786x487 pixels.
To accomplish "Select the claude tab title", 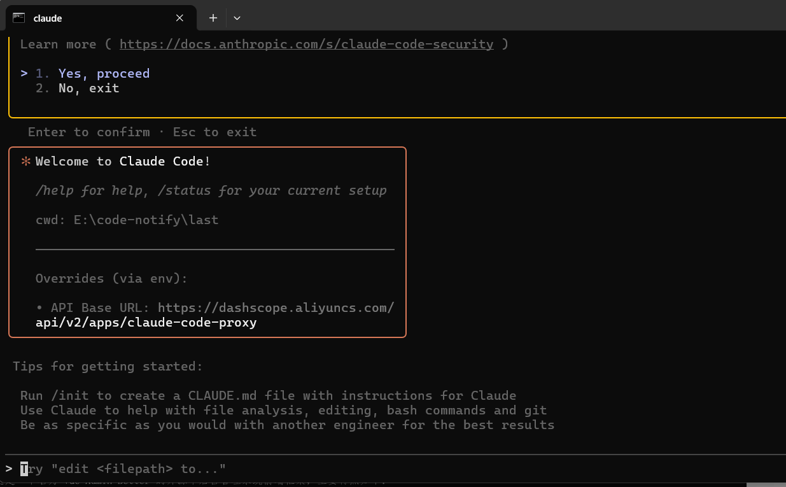I will pyautogui.click(x=48, y=18).
